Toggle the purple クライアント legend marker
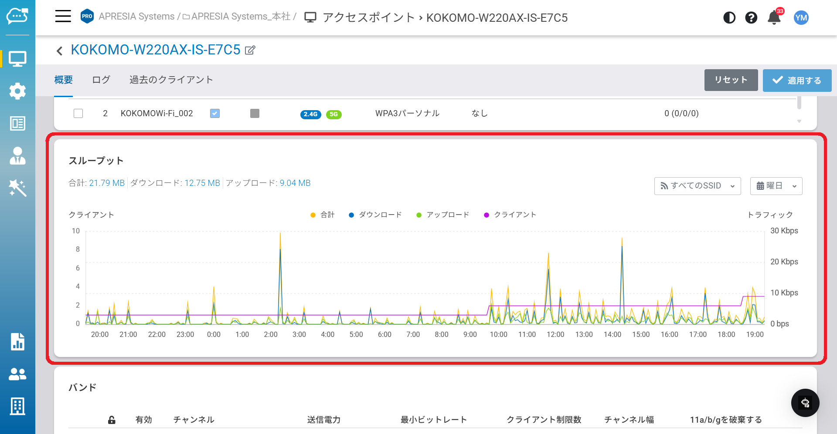The height and width of the screenshot is (434, 837). click(x=487, y=215)
